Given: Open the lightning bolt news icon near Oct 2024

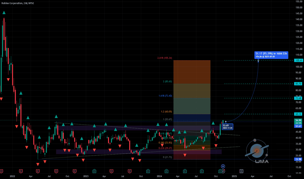Looking at the screenshot, I should point(223,171).
